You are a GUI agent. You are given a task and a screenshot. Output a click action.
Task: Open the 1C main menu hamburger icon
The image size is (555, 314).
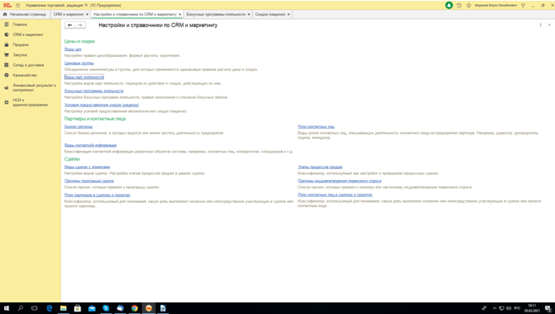pos(18,5)
